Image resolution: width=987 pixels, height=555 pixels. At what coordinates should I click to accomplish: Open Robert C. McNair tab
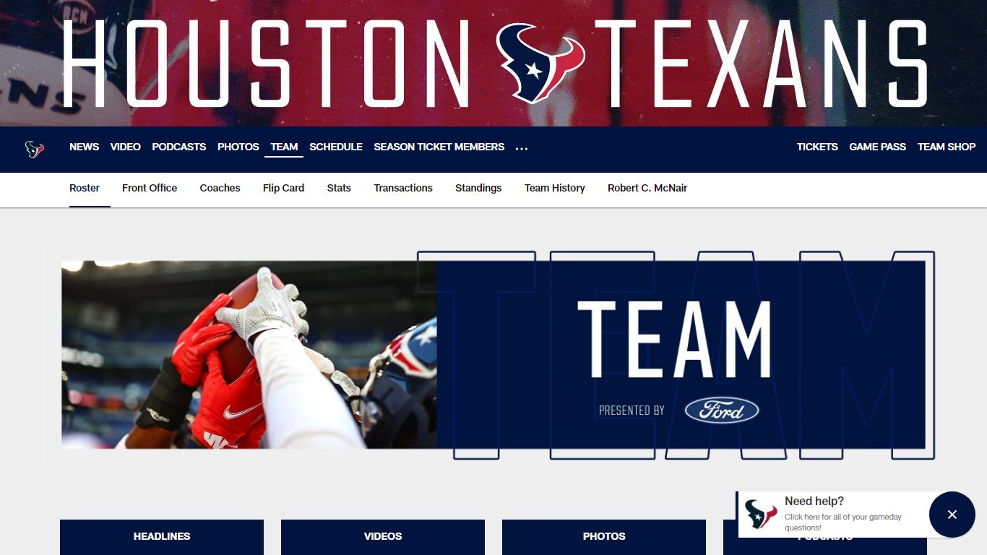tap(647, 188)
